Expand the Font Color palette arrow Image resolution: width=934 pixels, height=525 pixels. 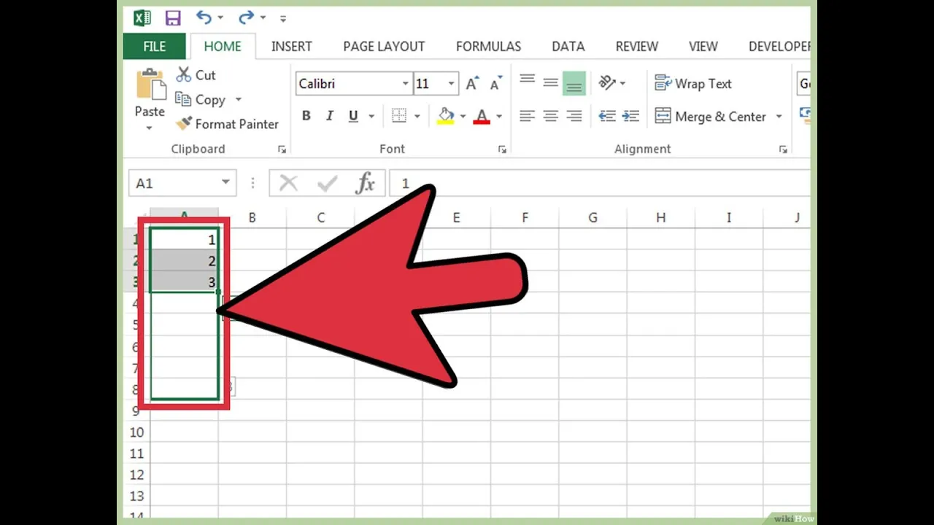[499, 117]
